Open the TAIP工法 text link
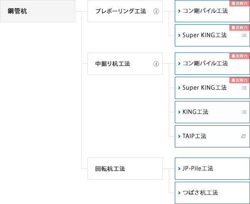This screenshot has height=204, width=250. tap(194, 136)
